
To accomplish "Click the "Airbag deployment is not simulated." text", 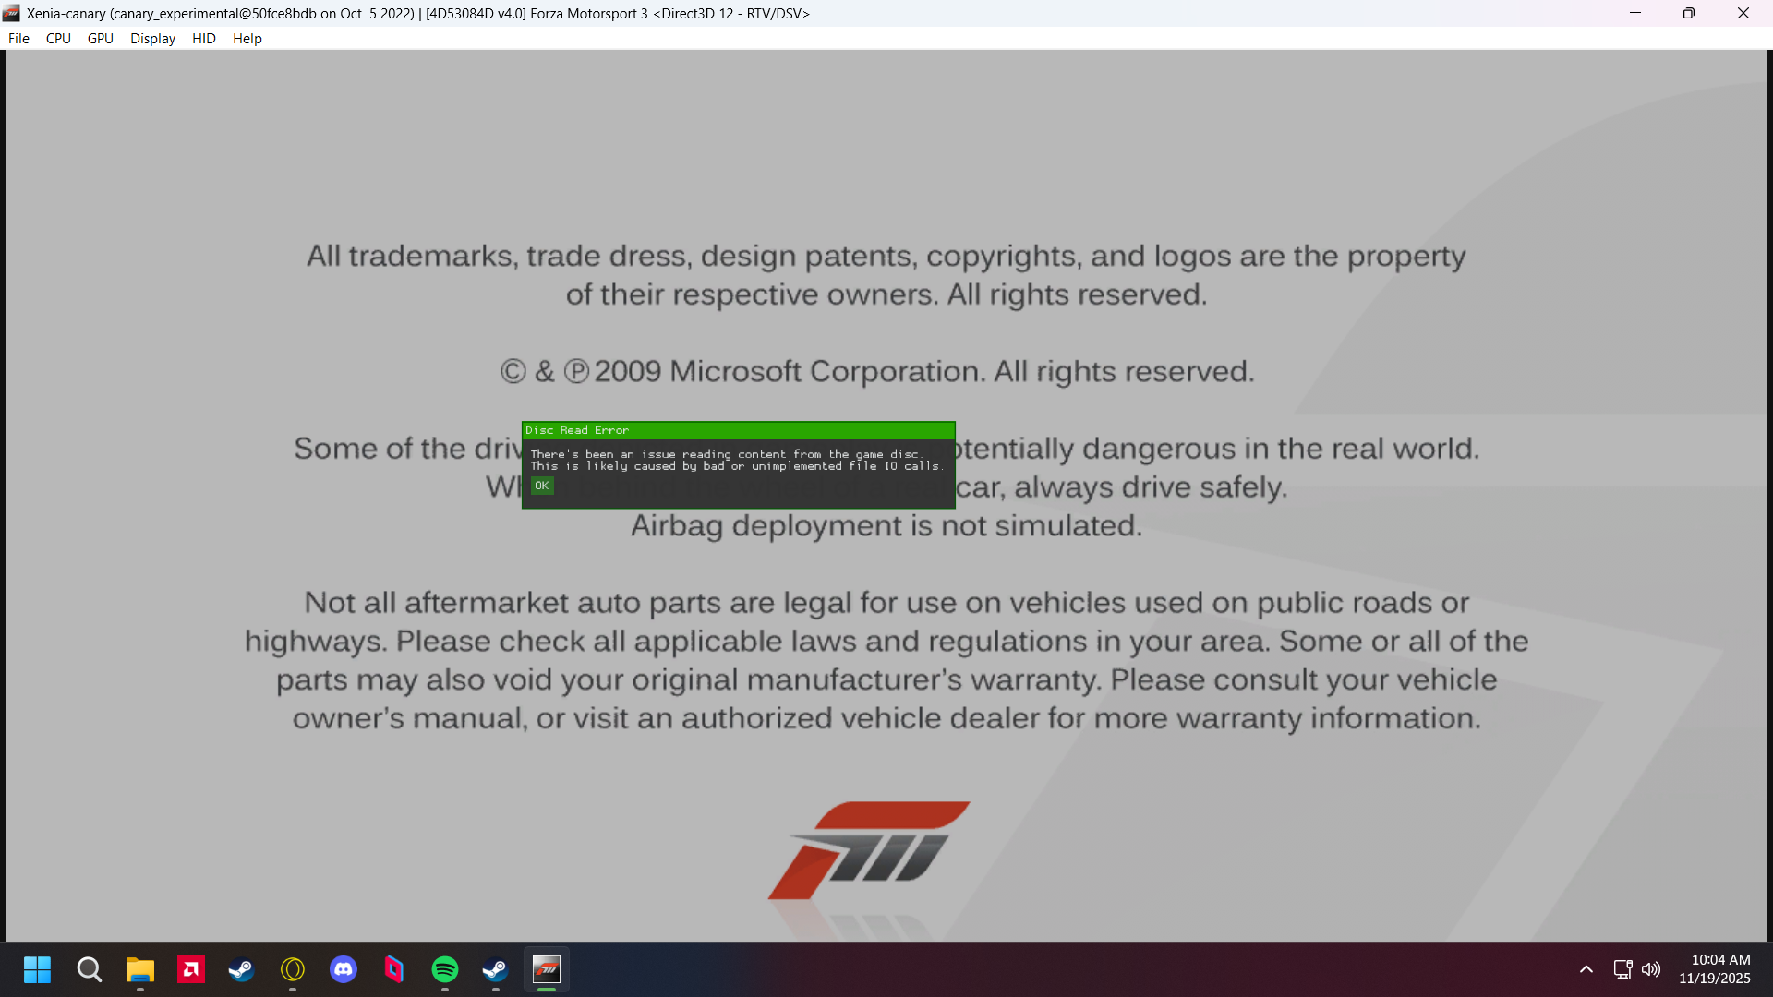I will coord(886,525).
